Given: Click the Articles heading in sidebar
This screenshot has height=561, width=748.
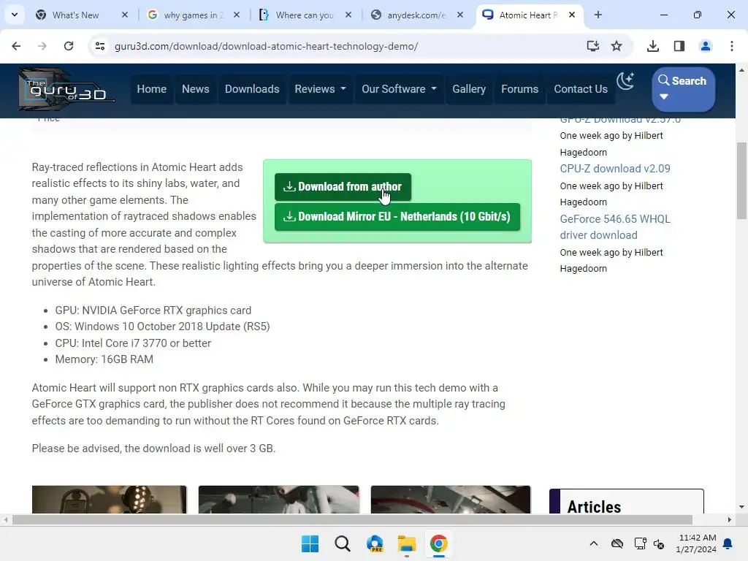Looking at the screenshot, I should [594, 507].
